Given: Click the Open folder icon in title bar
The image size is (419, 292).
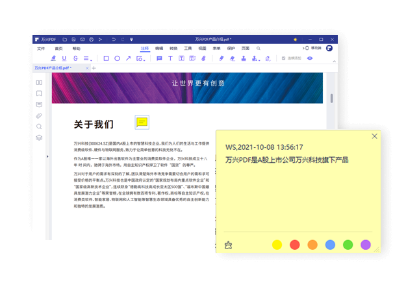Looking at the screenshot, I should coord(65,39).
